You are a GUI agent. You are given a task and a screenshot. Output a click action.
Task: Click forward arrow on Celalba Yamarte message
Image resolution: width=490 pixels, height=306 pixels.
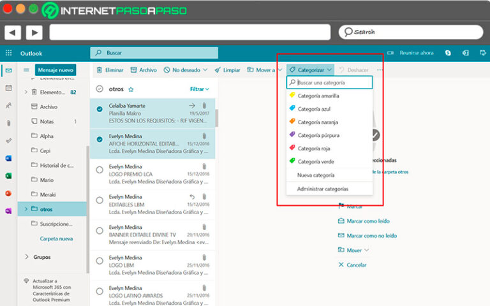click(192, 106)
